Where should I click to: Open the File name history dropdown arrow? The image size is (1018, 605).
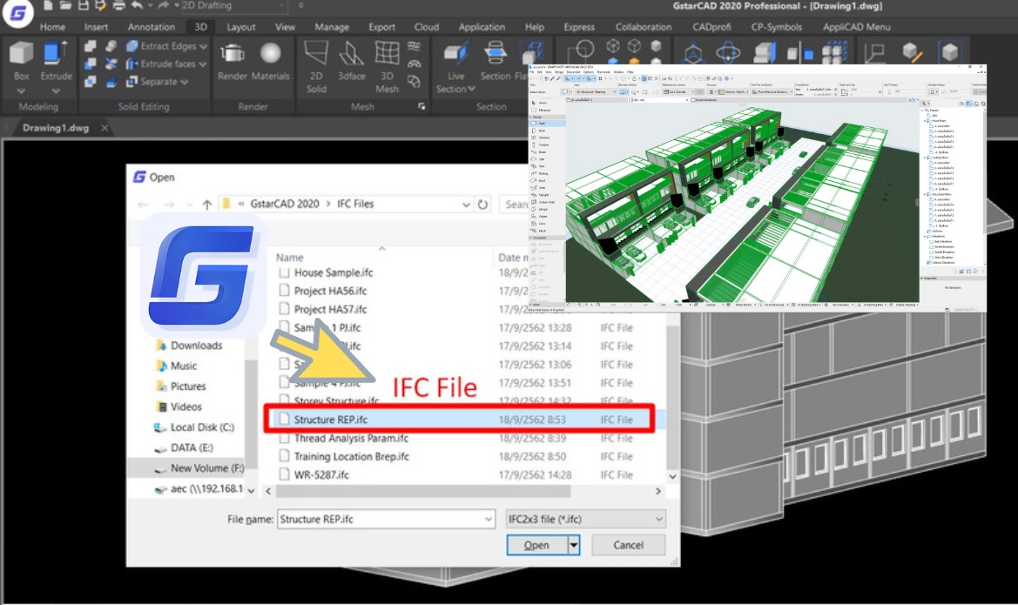(x=489, y=520)
